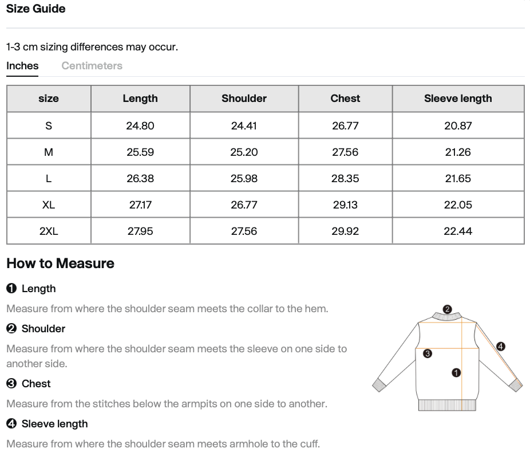Click the Chest column header
The image size is (530, 456).
pos(345,99)
